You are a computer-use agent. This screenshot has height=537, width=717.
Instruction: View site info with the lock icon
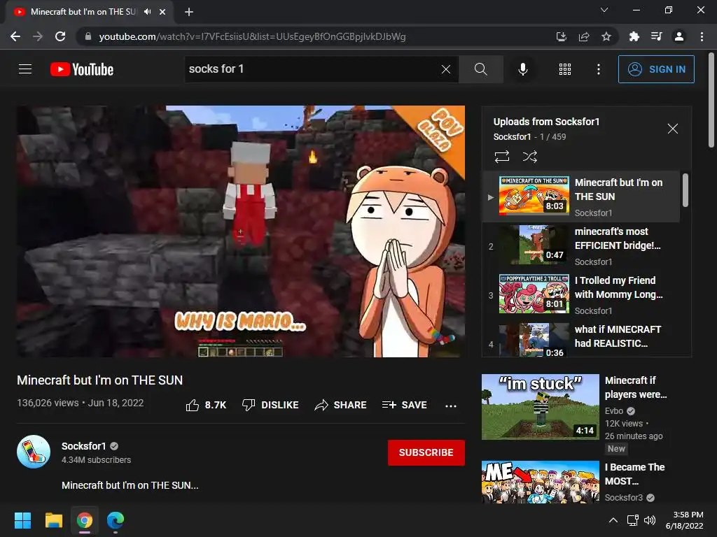(x=88, y=36)
